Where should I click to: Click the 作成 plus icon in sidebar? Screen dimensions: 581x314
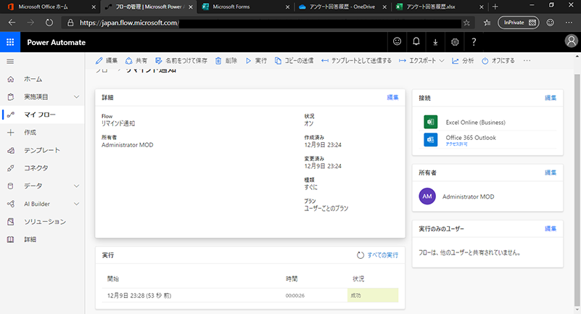[11, 133]
